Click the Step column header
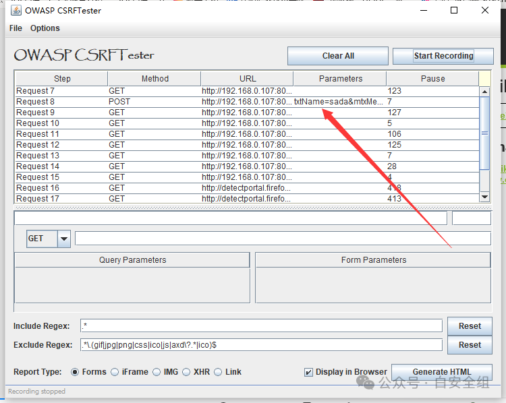Viewport: 506px width, 403px height. (61, 79)
